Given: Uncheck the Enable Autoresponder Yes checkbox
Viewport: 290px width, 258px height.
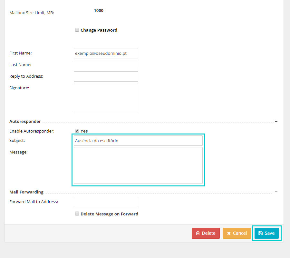Looking at the screenshot, I should (x=77, y=131).
